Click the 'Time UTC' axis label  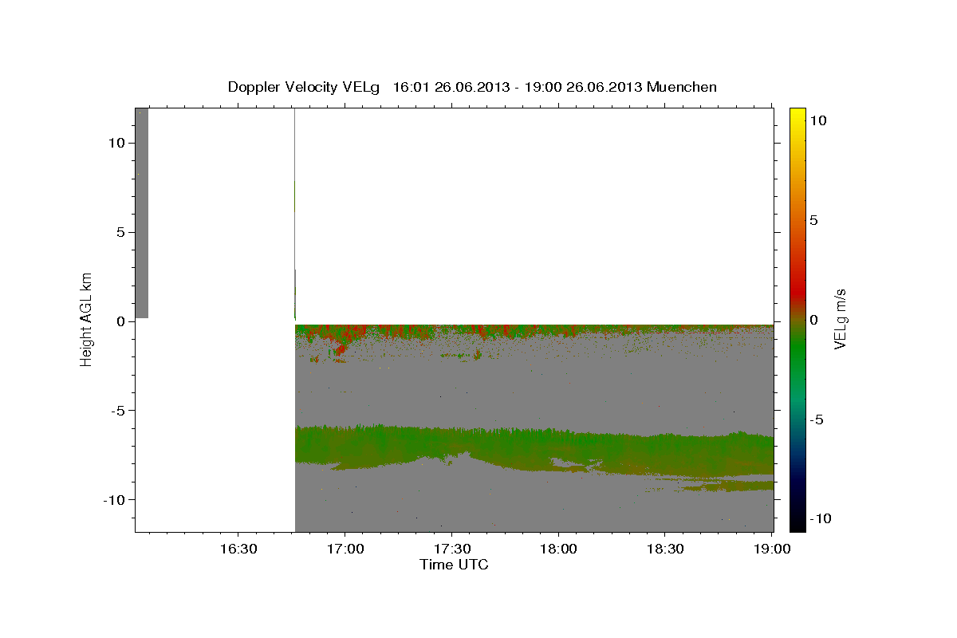click(454, 565)
